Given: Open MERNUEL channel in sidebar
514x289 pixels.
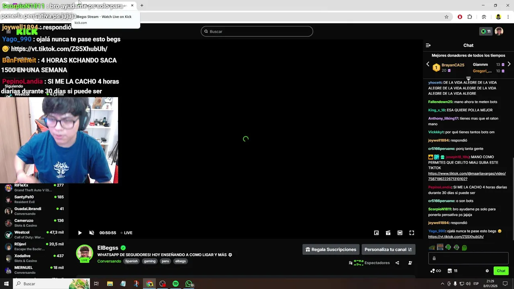Looking at the screenshot, I should [34, 270].
